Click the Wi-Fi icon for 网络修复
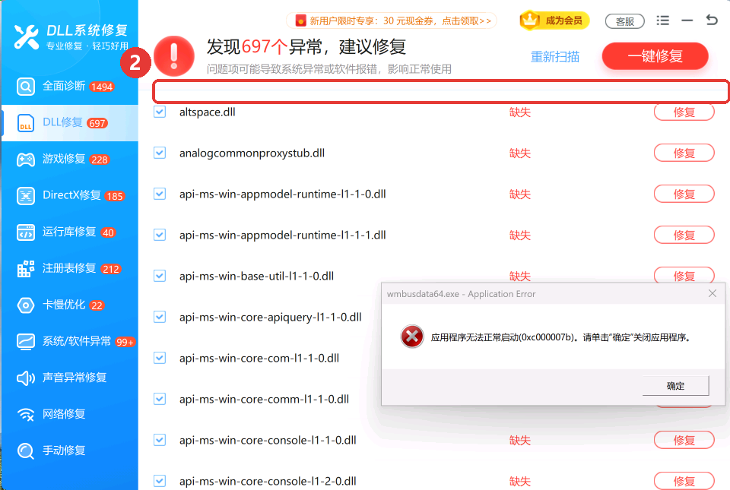 26,414
